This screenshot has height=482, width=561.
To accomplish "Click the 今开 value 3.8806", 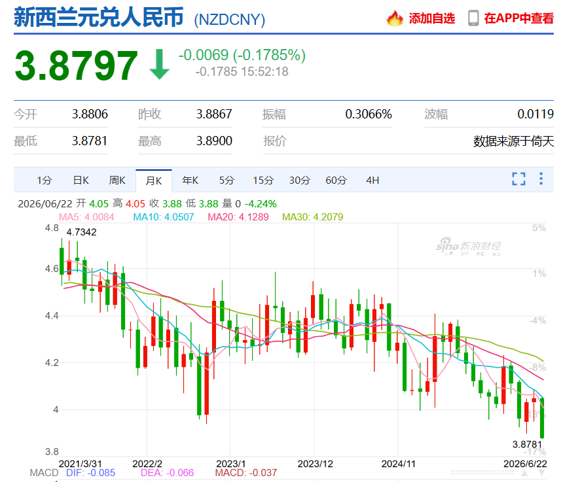I will [x=90, y=114].
